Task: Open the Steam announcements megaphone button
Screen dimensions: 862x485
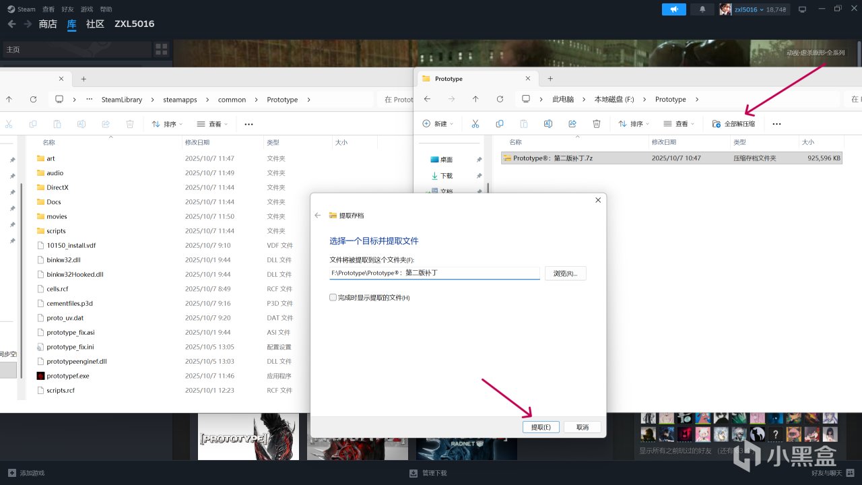Action: pos(673,9)
